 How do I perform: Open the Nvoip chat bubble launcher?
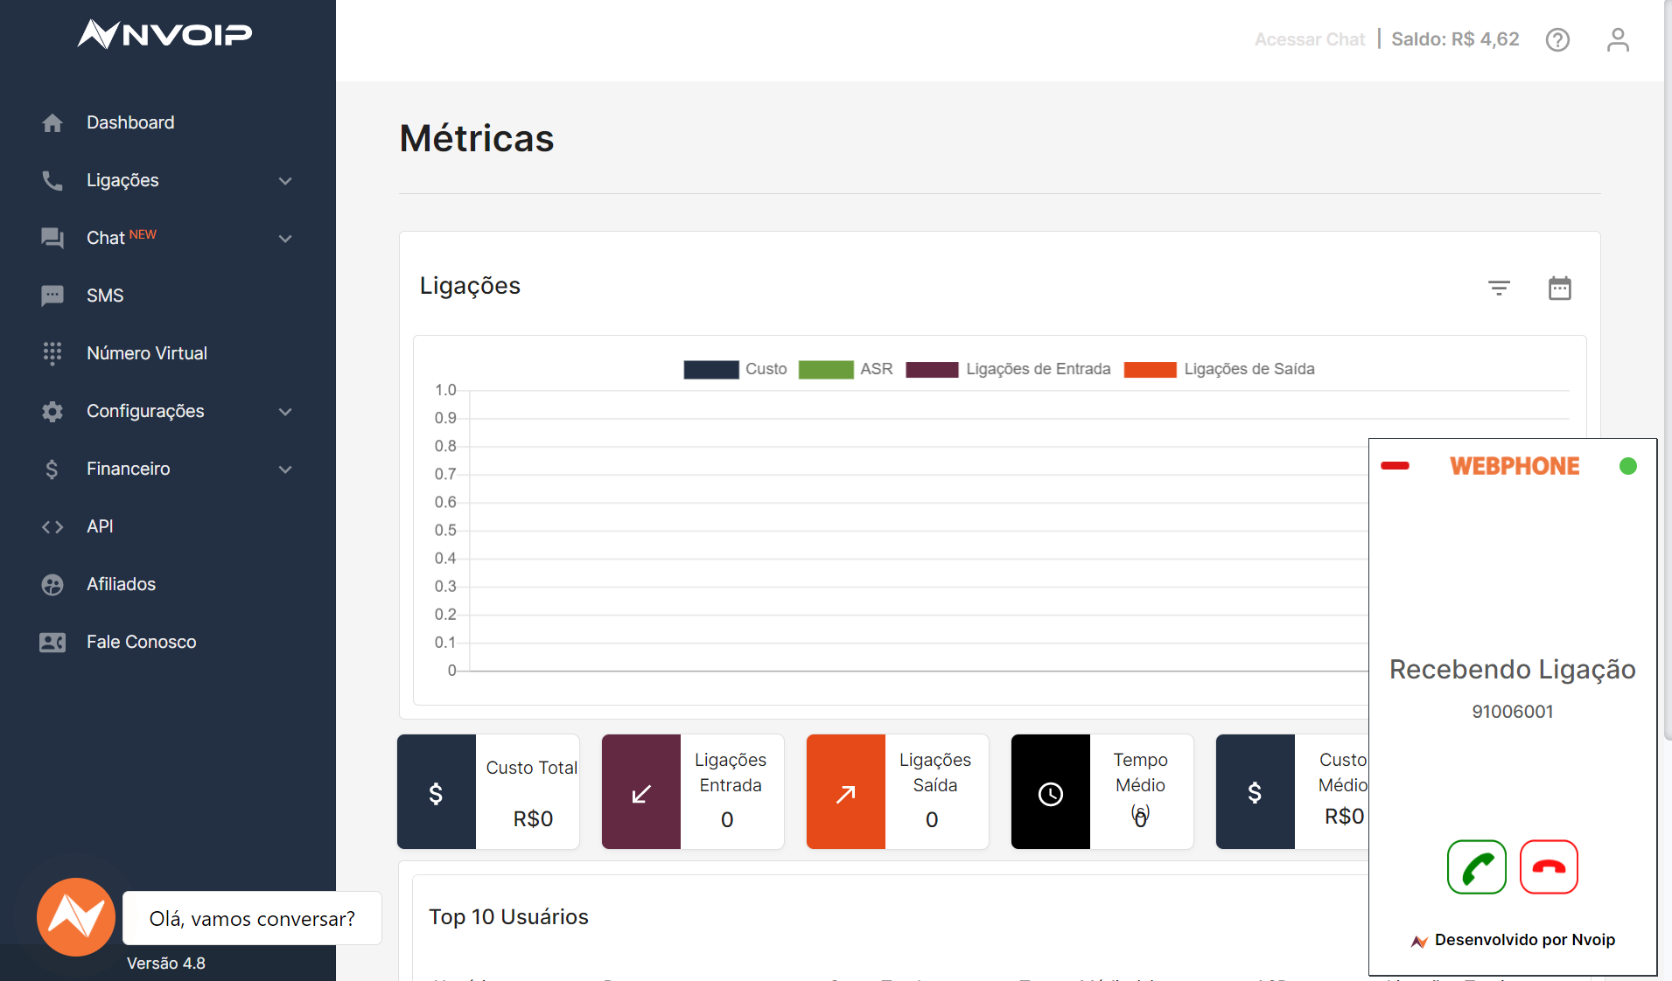pyautogui.click(x=76, y=917)
